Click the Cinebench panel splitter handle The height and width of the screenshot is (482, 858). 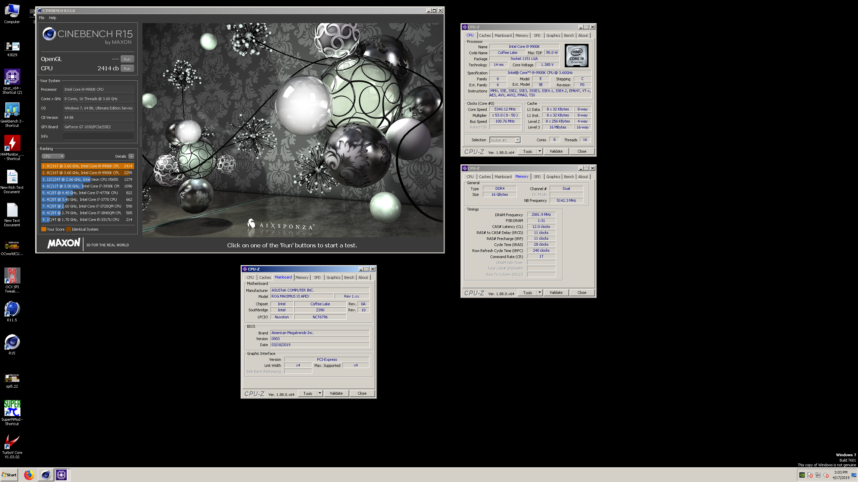tap(140, 137)
